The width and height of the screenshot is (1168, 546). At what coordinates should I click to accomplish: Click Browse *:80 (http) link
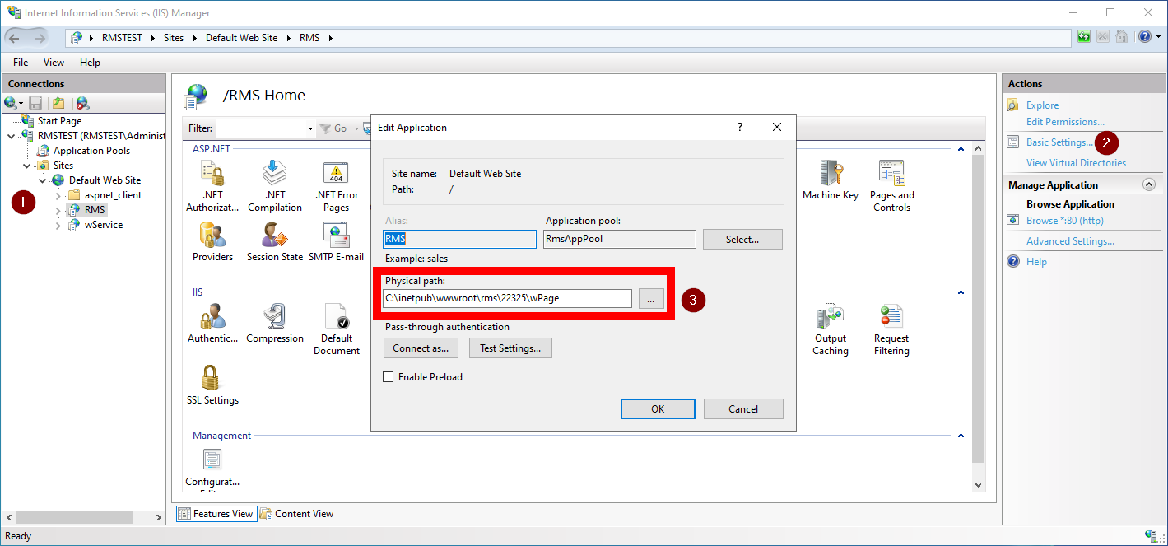(x=1064, y=221)
